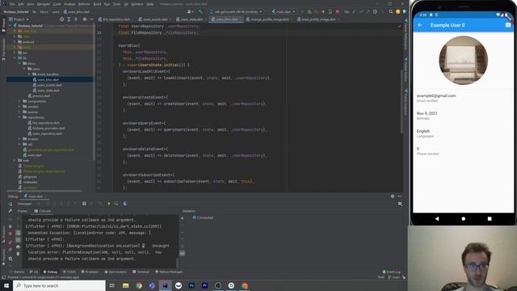Open the View menu
The height and width of the screenshot is (291, 517).
tap(31, 4)
